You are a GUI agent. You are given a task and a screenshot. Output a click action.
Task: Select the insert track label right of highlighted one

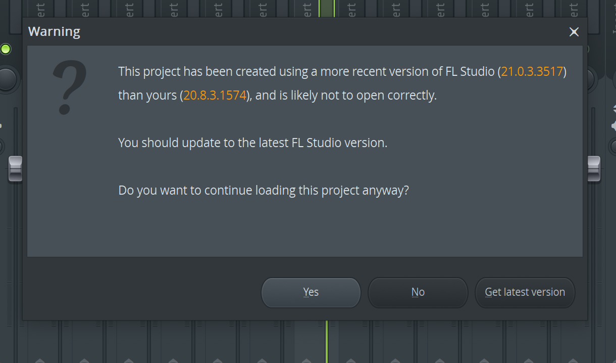[352, 9]
